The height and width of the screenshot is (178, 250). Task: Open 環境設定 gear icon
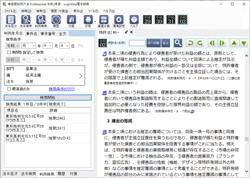pyautogui.click(x=119, y=21)
